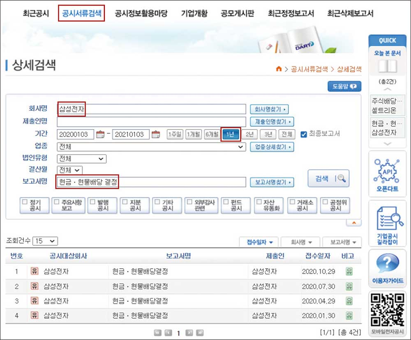Click the 보고서명찾기 button

point(272,182)
